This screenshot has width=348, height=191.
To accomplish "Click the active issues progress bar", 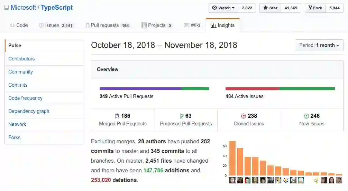I will click(x=280, y=89).
